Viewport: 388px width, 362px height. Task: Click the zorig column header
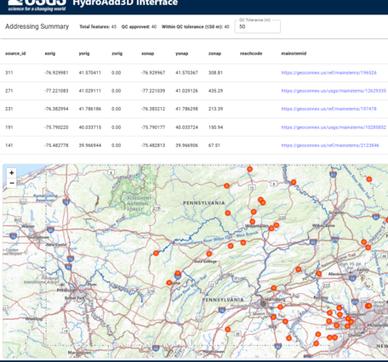coord(117,54)
